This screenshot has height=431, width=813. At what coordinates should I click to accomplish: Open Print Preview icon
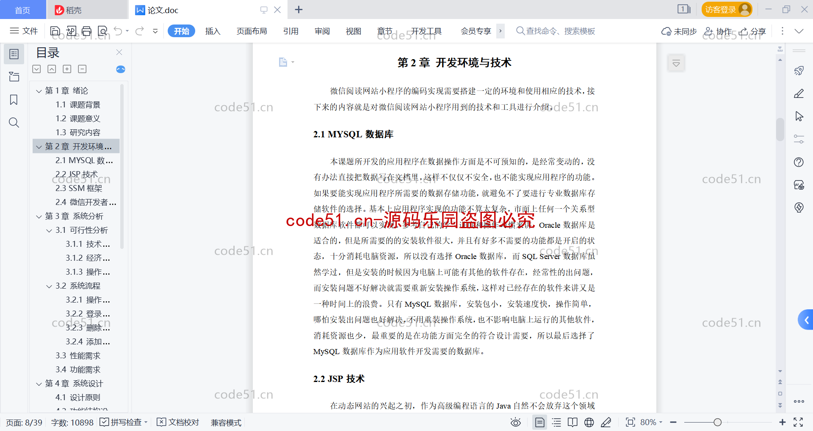click(x=102, y=31)
